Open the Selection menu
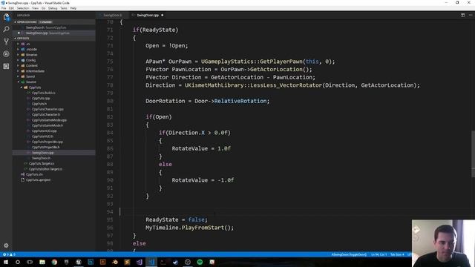 pos(23,8)
